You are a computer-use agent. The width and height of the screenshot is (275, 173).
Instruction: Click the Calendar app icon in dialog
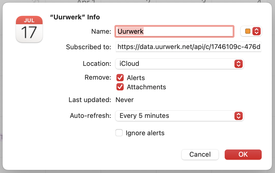click(29, 29)
